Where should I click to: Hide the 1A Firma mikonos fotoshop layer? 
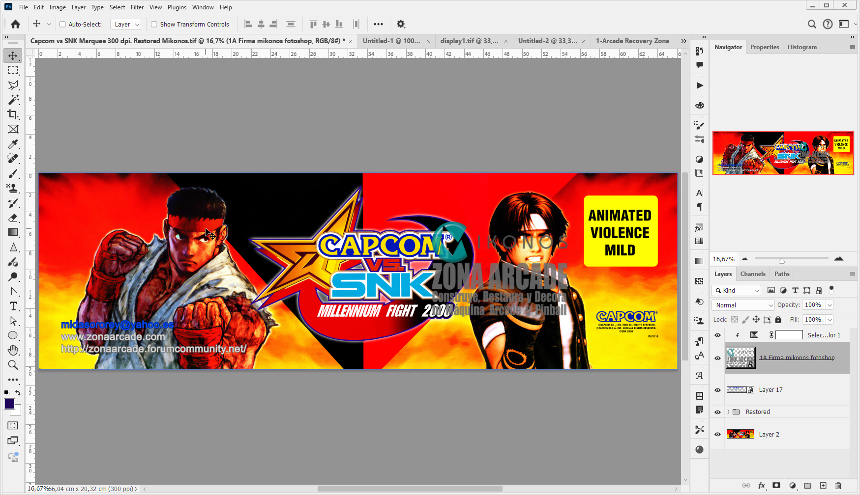717,358
